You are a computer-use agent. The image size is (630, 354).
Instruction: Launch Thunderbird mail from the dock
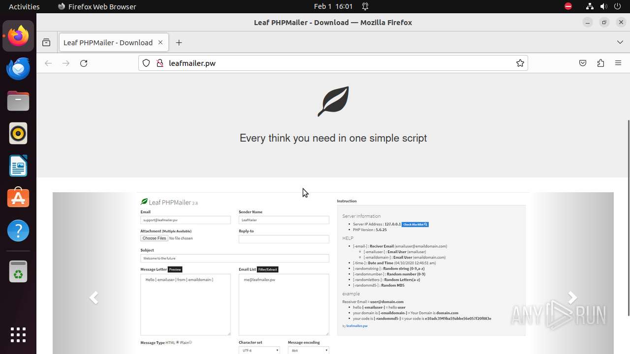[x=18, y=68]
